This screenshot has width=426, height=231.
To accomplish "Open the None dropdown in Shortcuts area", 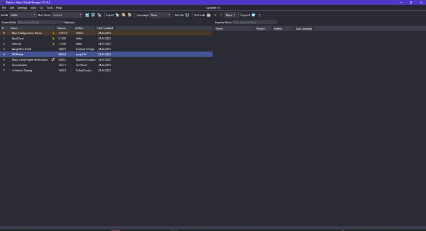I will (x=230, y=15).
